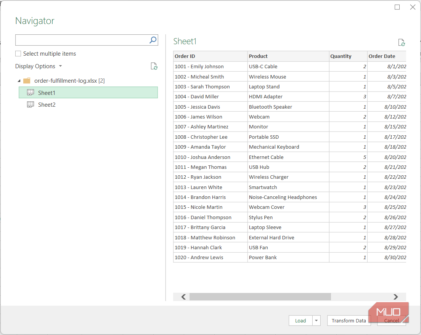Click the Quantity column header
The width and height of the screenshot is (421, 335).
click(x=348, y=56)
